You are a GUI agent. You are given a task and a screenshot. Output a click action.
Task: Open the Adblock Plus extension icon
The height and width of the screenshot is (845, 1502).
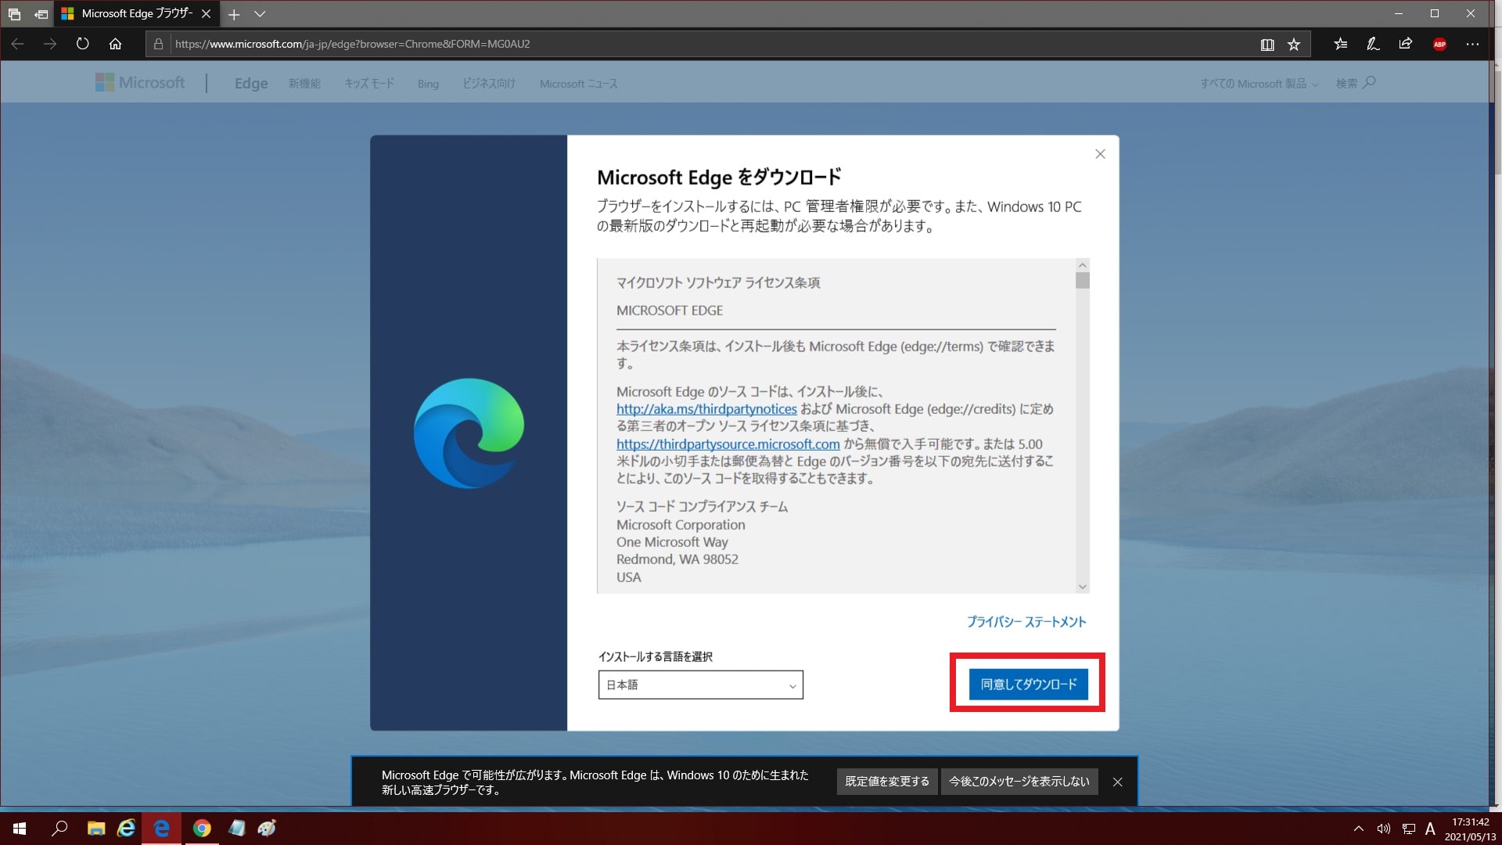point(1439,44)
